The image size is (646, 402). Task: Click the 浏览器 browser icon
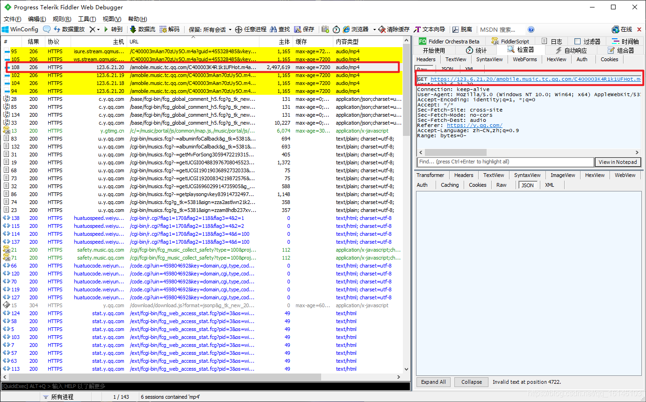[346, 29]
